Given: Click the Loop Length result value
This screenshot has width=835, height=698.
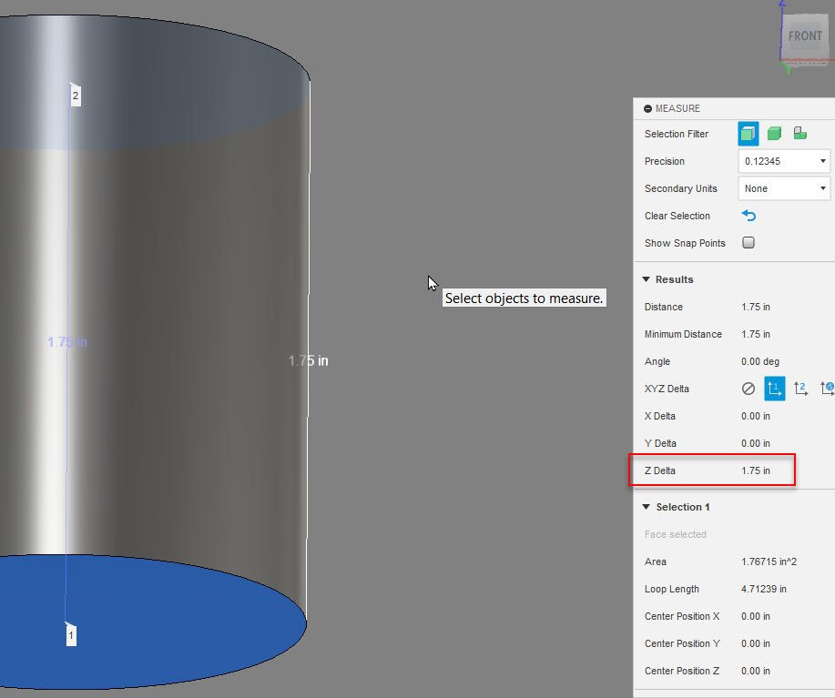Looking at the screenshot, I should (763, 589).
